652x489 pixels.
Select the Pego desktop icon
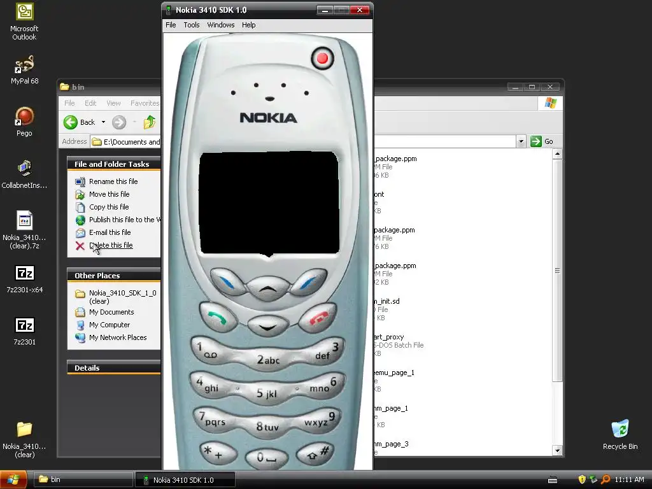[24, 122]
